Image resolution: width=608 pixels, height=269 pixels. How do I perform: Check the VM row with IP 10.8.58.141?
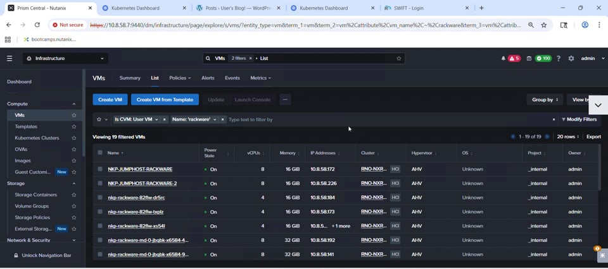click(x=100, y=254)
